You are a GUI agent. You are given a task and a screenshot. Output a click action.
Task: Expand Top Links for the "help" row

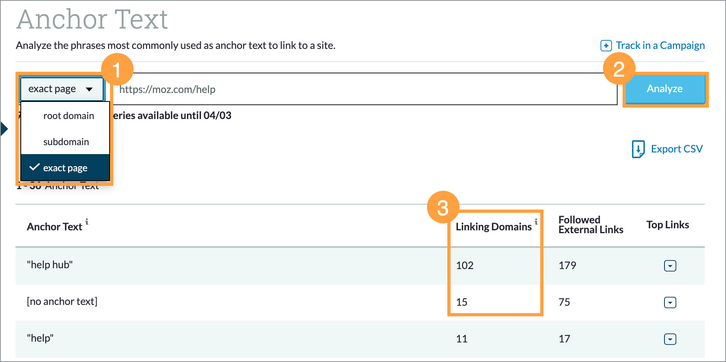click(670, 339)
